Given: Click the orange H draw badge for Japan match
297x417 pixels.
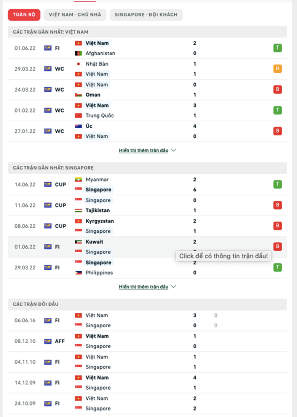Looking at the screenshot, I should click(278, 69).
